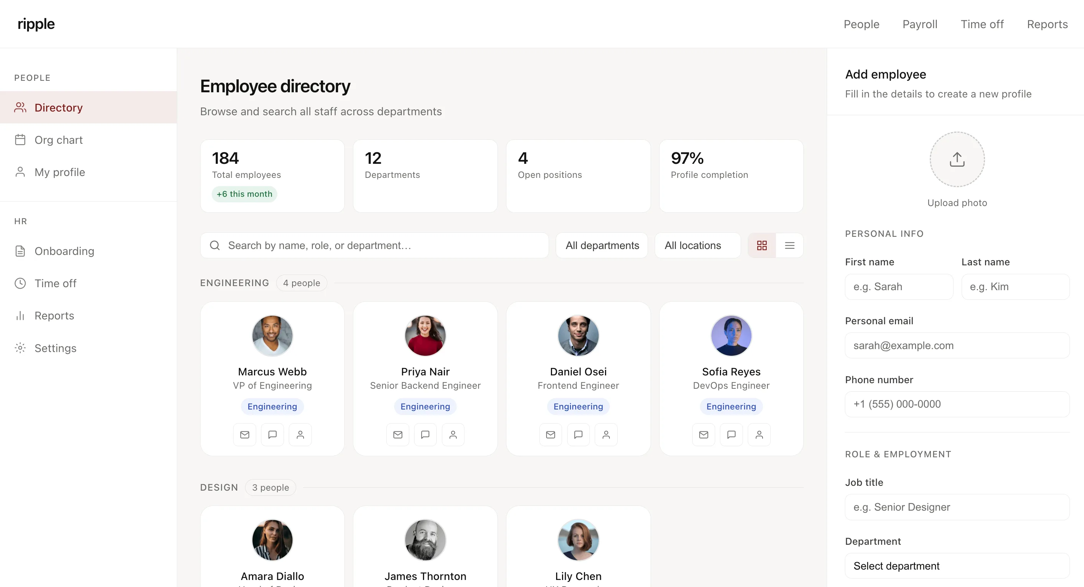Open Reports in top navigation
Screen dimensions: 1084x587
(x=1047, y=24)
